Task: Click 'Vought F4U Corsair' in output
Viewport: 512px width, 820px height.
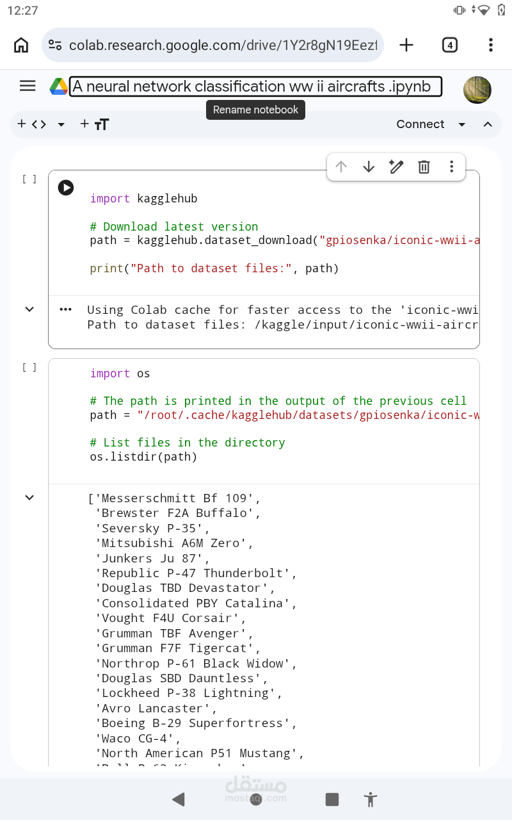Action: pyautogui.click(x=170, y=618)
